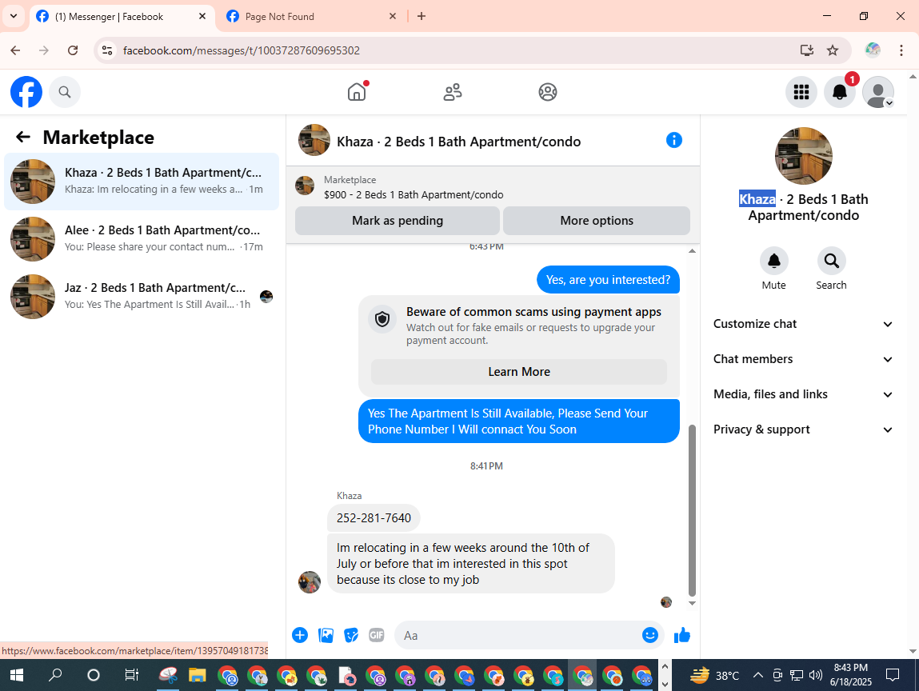Search in conversation using magnifier icon

[x=831, y=261]
